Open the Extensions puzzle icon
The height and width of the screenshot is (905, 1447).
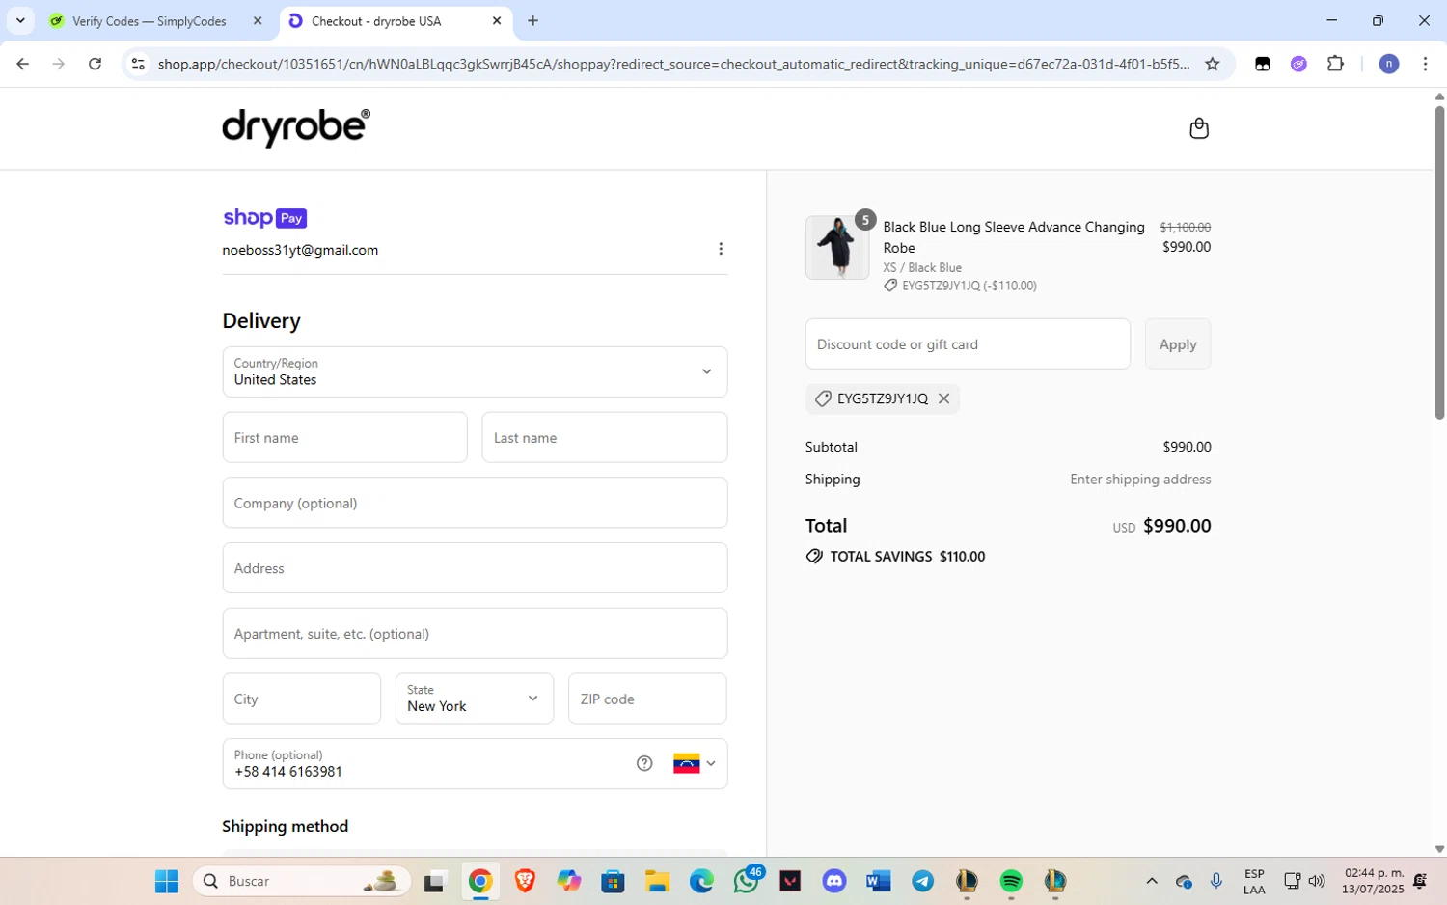click(1335, 64)
